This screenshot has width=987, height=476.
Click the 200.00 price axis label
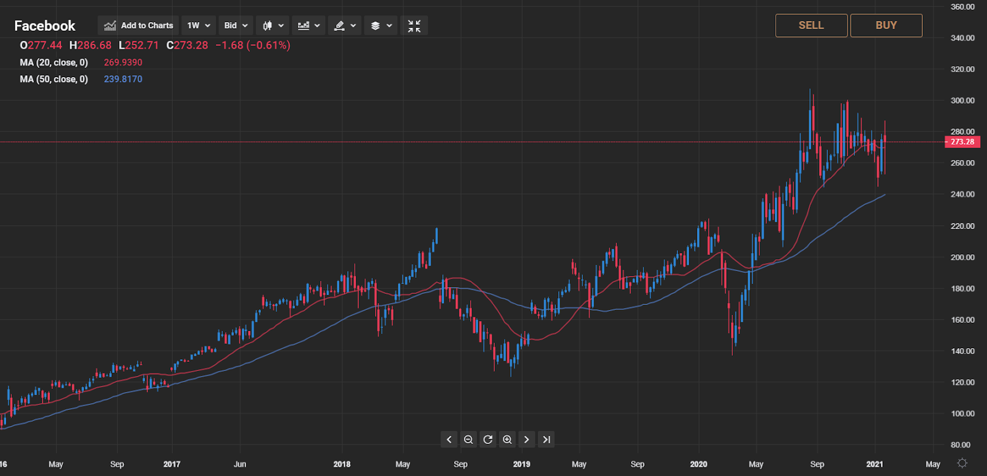tap(962, 257)
